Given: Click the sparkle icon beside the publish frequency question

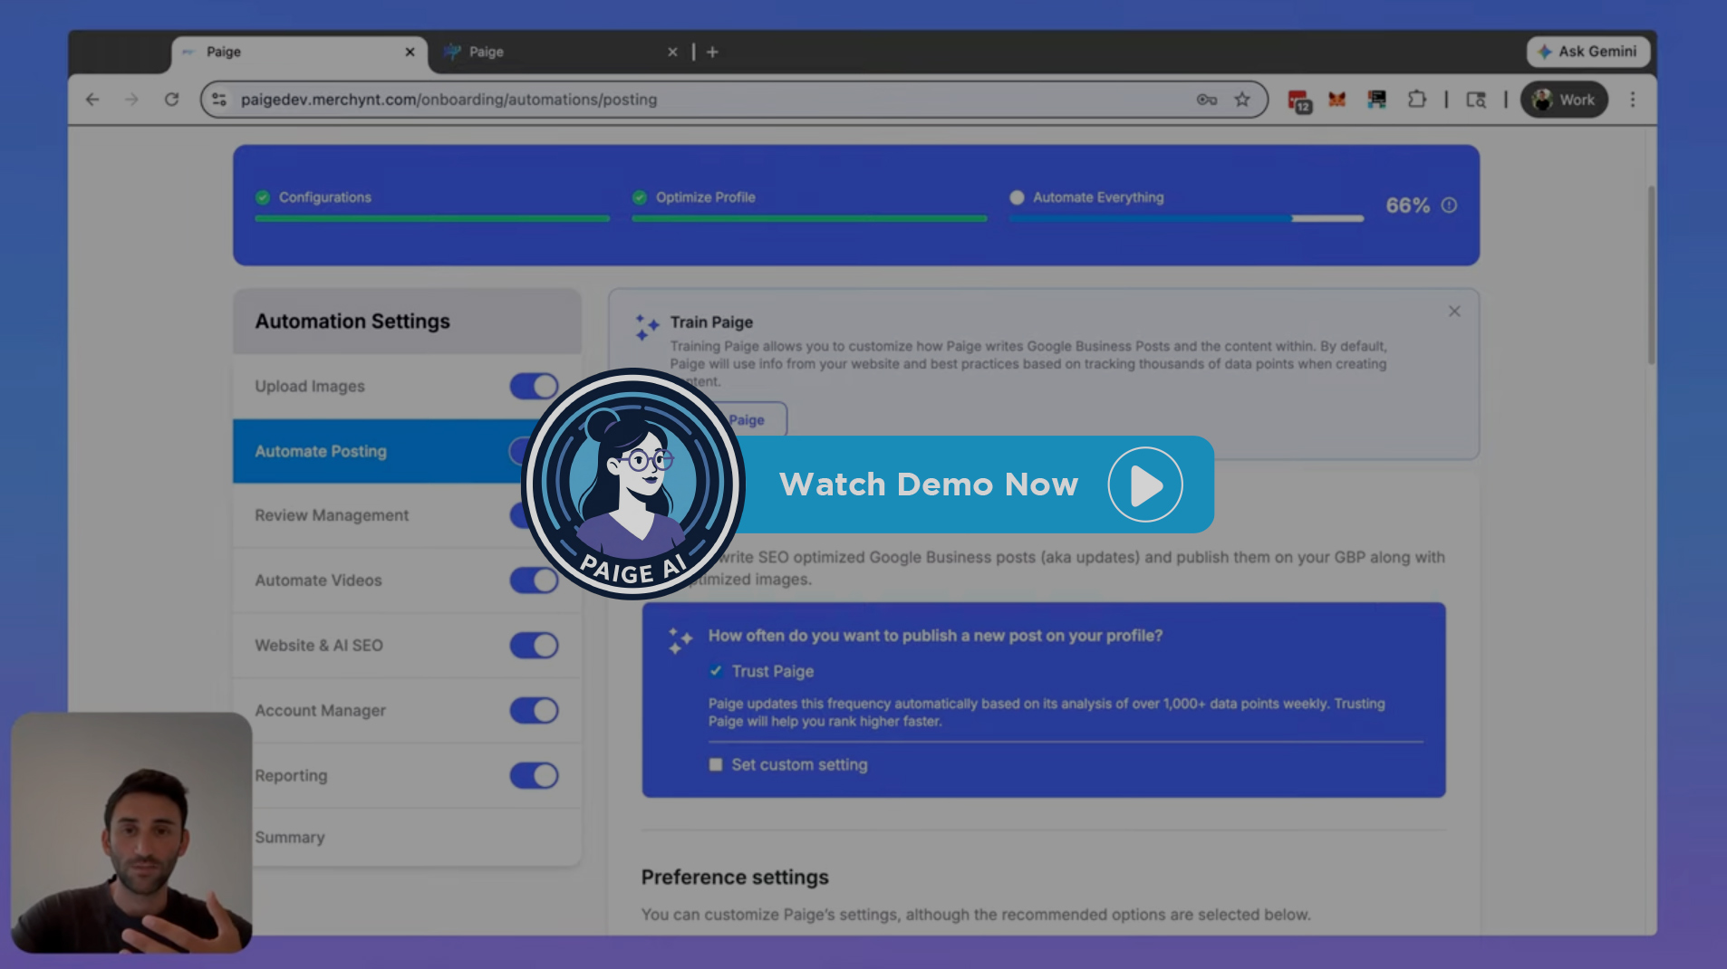Looking at the screenshot, I should click(680, 640).
